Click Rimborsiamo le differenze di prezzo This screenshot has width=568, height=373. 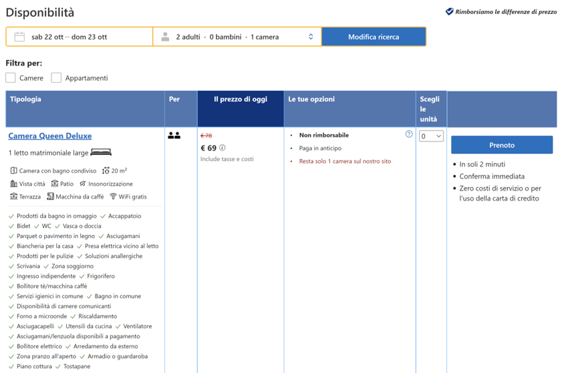pos(505,11)
